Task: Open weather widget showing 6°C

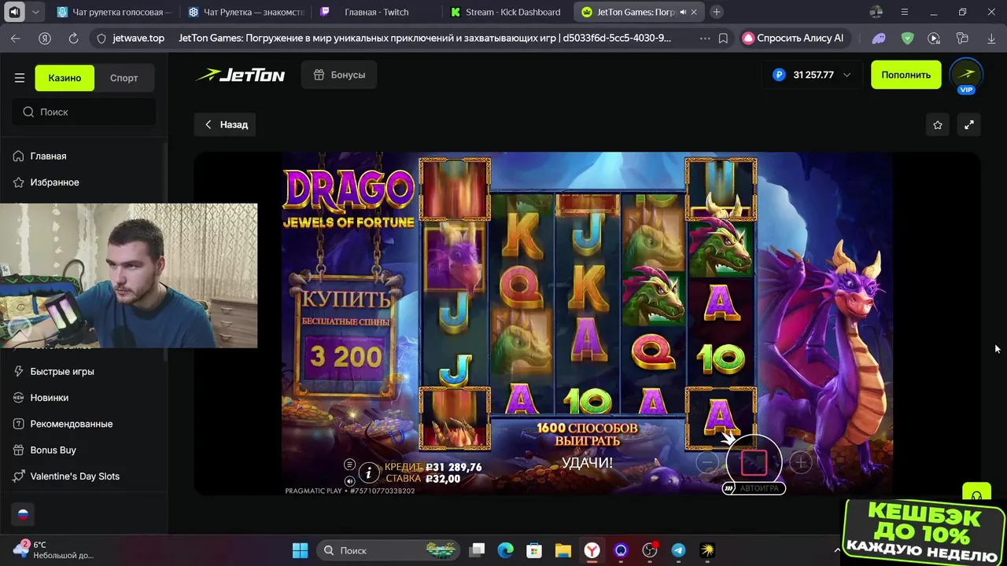Action: pyautogui.click(x=52, y=550)
